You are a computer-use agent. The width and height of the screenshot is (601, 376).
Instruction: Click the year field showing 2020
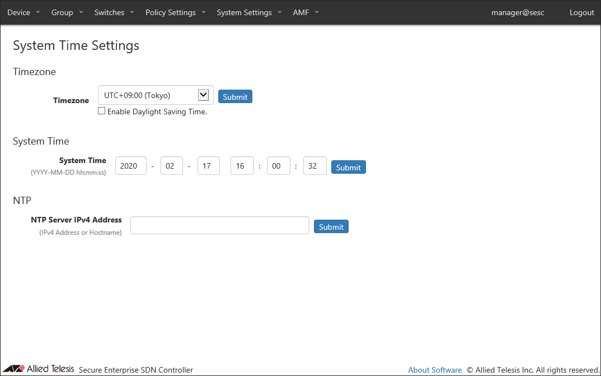point(130,166)
